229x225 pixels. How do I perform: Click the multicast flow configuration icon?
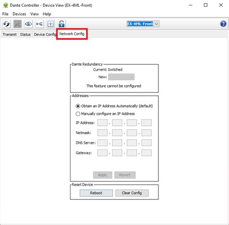40,24
